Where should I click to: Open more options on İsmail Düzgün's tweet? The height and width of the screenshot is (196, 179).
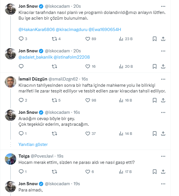(163, 79)
